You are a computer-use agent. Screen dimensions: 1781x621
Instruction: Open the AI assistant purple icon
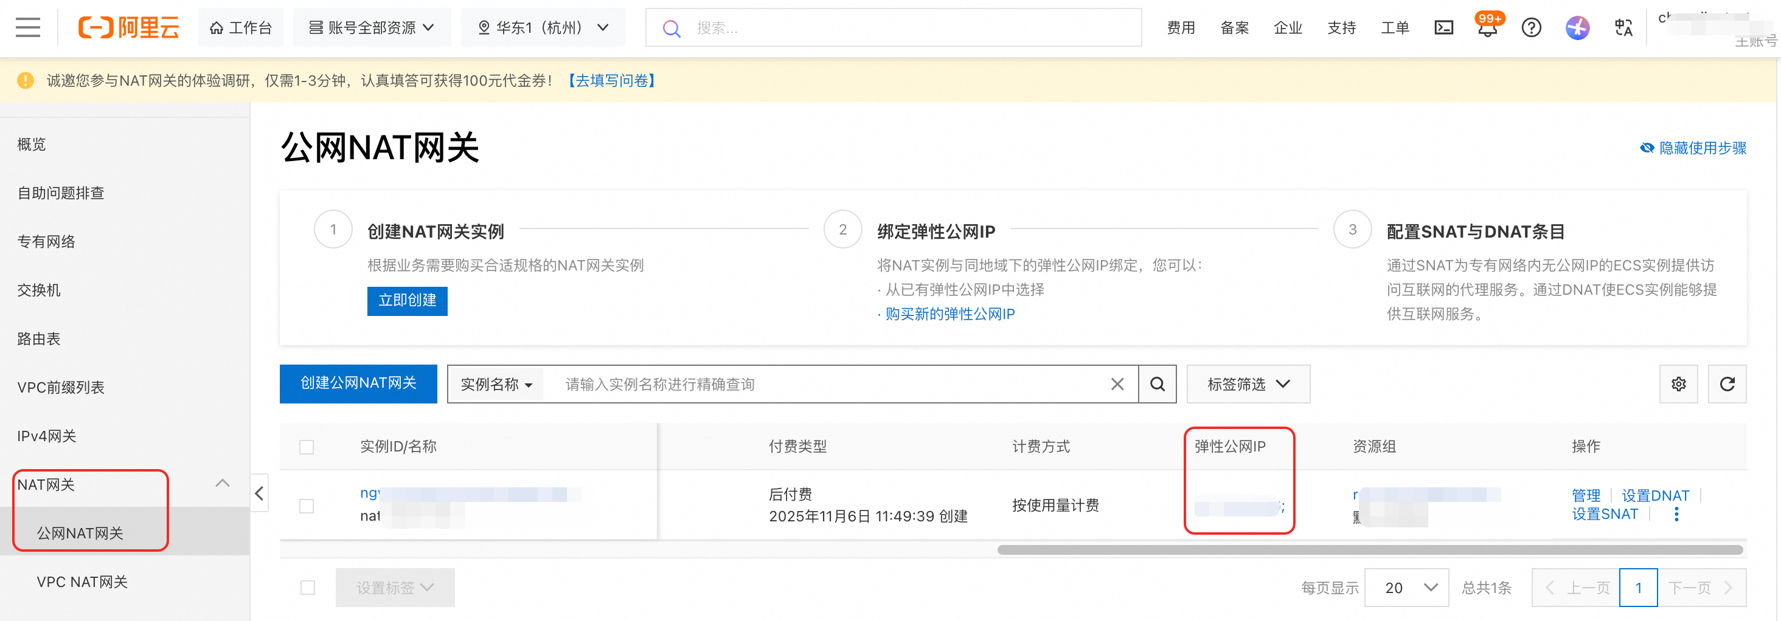point(1577,27)
